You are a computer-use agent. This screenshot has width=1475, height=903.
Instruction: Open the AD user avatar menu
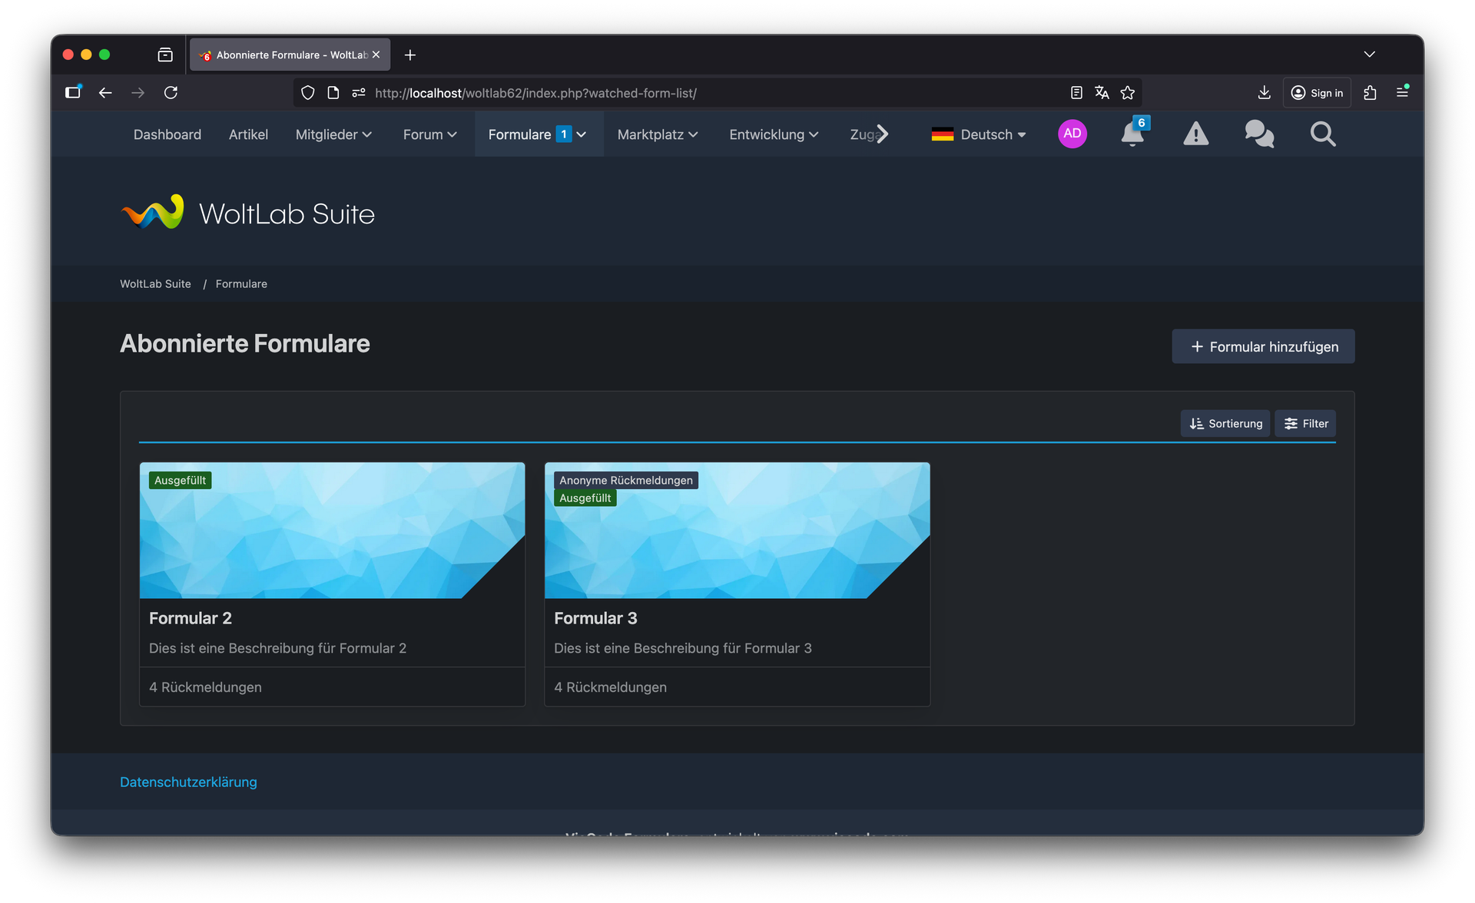(x=1072, y=134)
